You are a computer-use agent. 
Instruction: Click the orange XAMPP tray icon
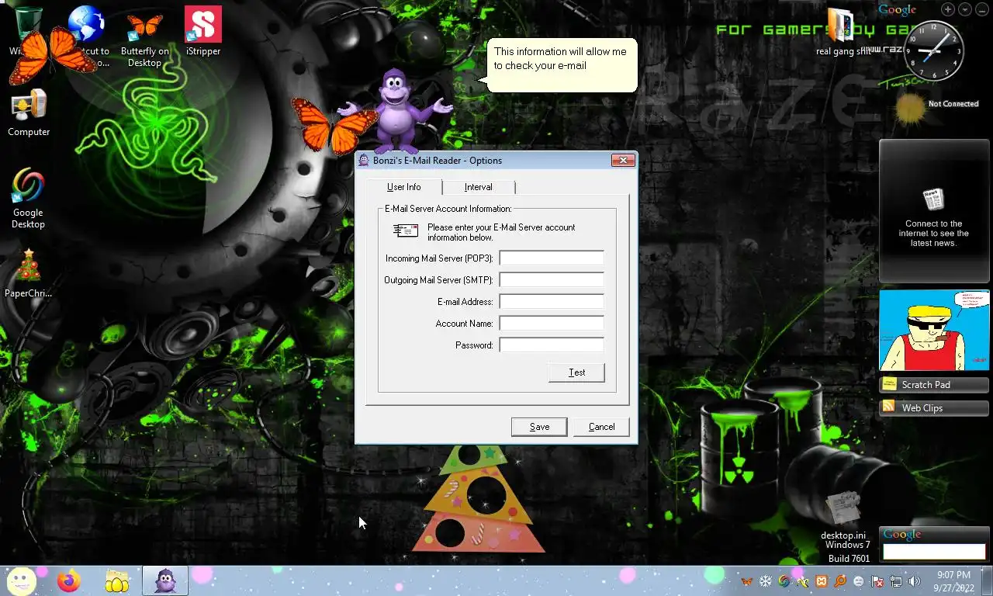point(822,581)
